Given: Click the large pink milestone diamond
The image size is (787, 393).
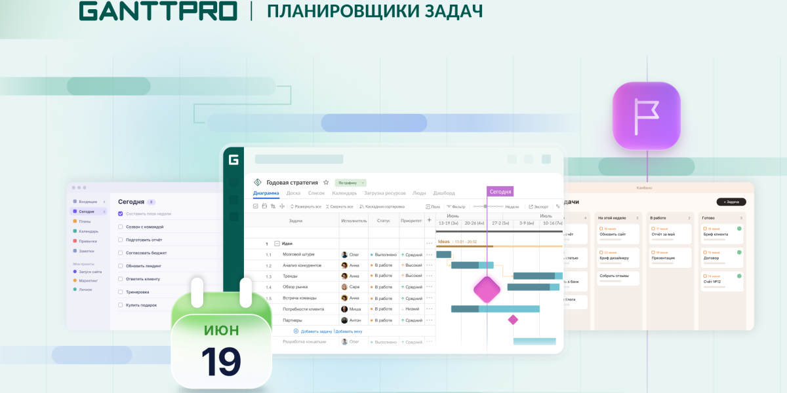Looking at the screenshot, I should (487, 290).
